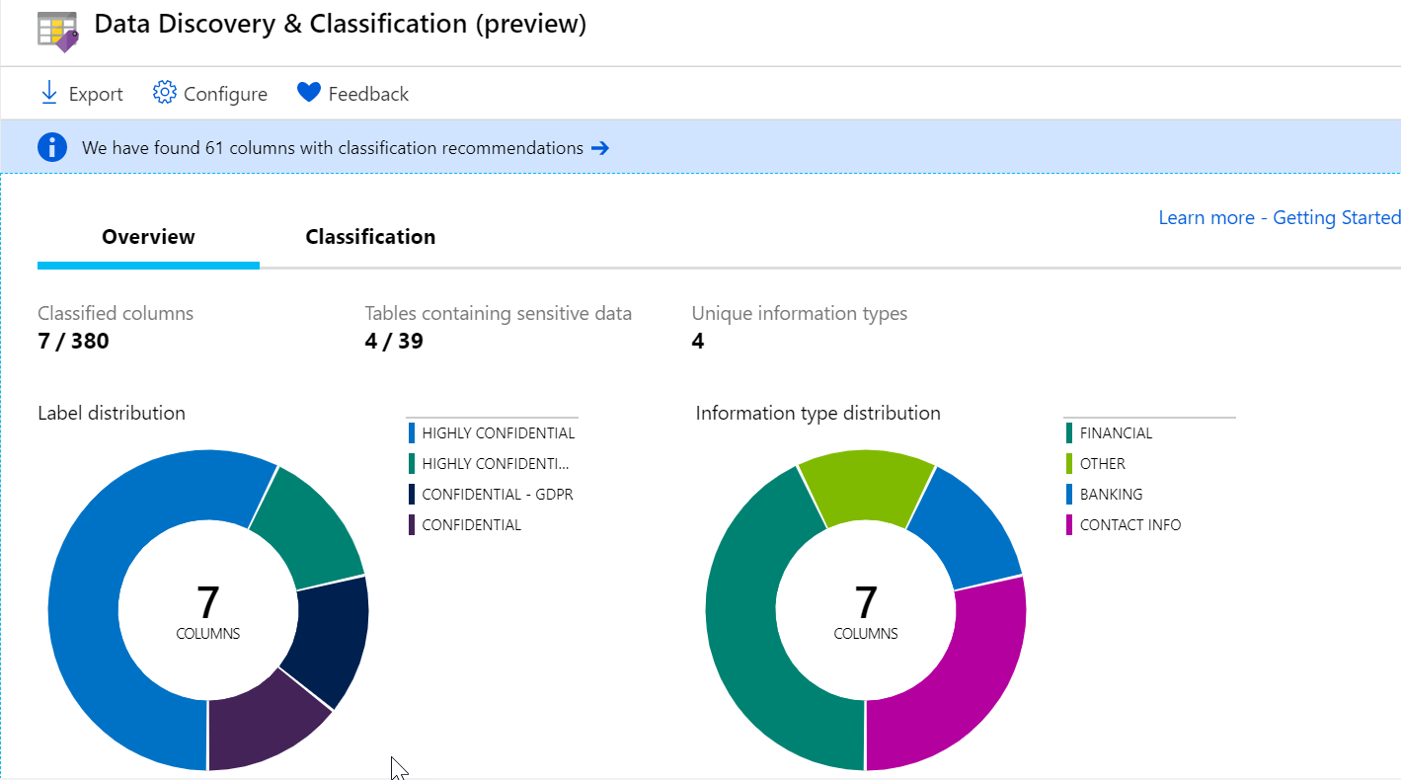Switch to the Classification tab
This screenshot has width=1401, height=780.
point(370,237)
